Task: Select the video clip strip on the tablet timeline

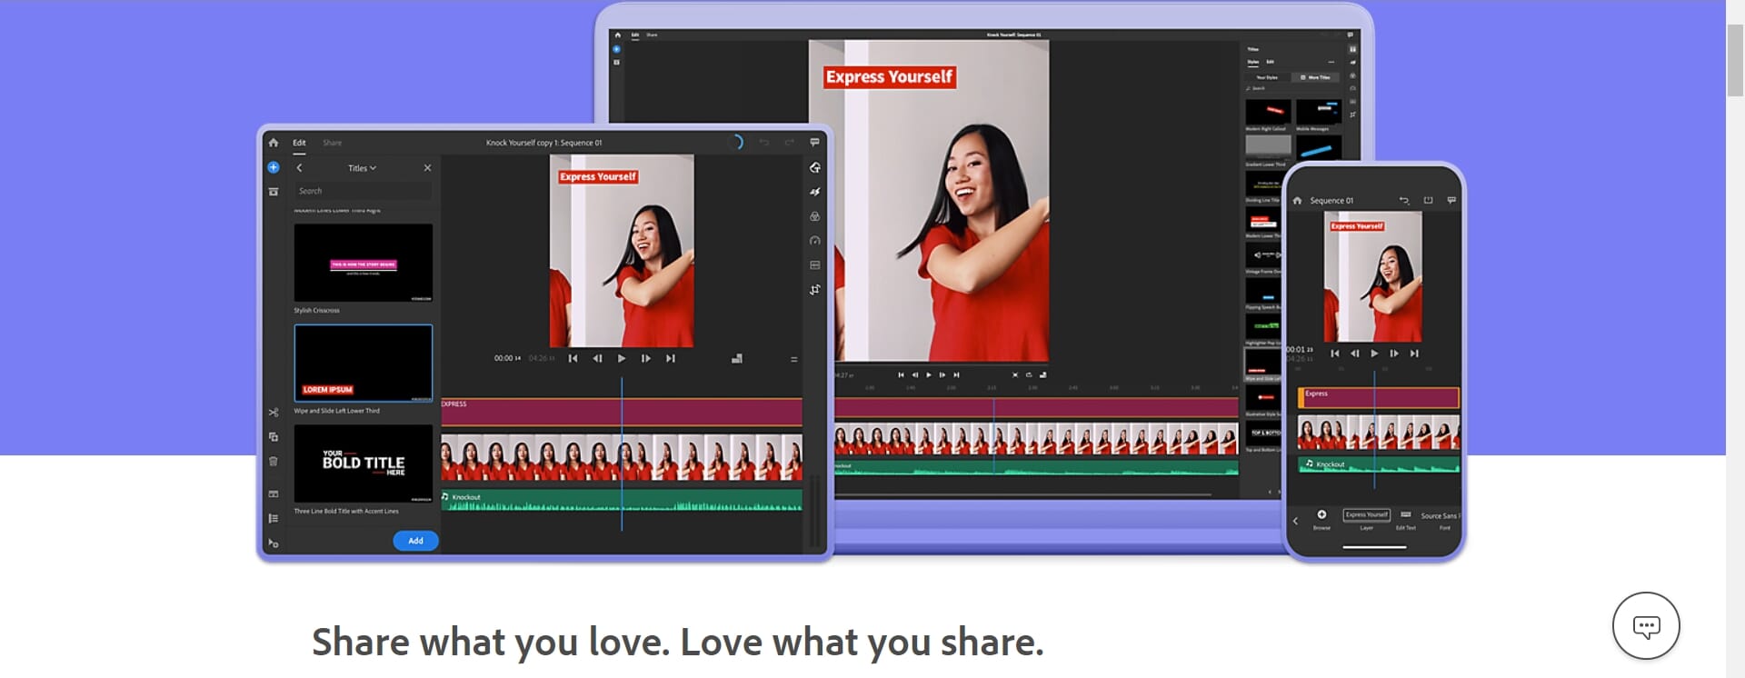Action: (x=622, y=457)
